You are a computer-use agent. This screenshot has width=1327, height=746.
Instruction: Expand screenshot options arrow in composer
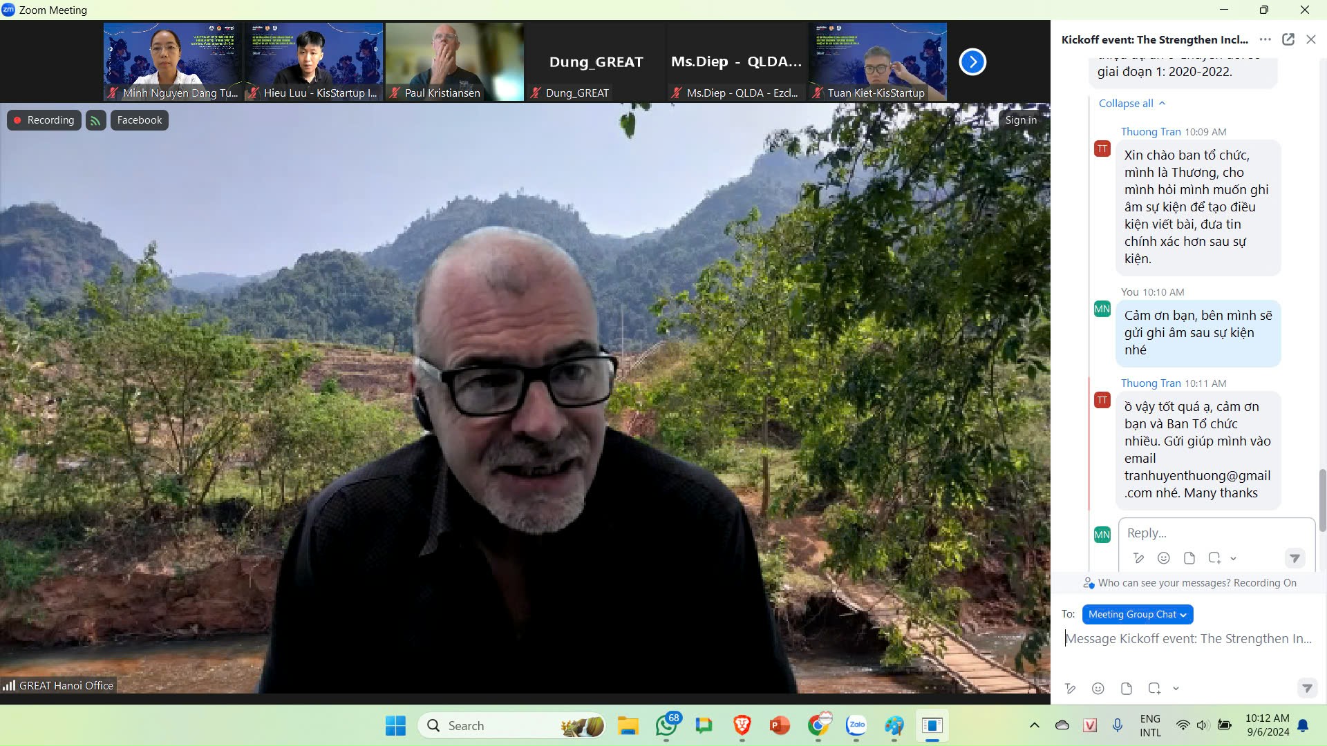click(1176, 689)
